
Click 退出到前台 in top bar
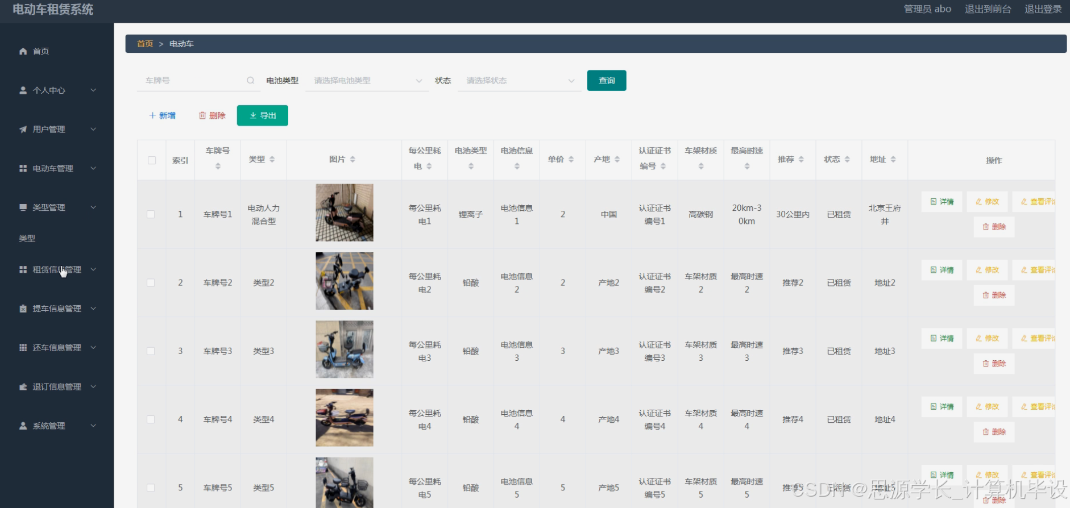point(988,9)
